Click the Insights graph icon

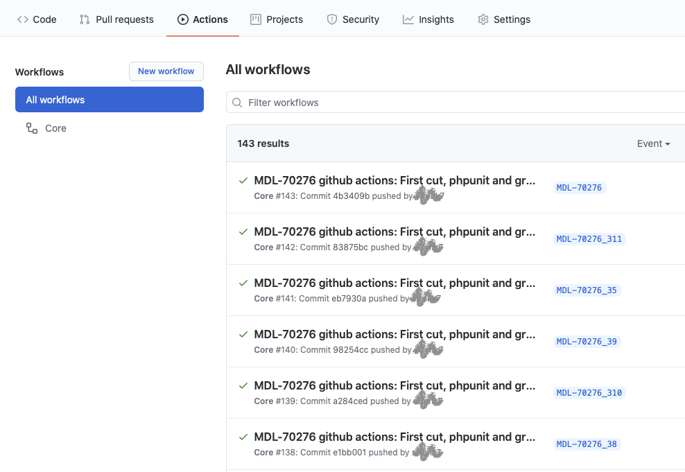[407, 19]
